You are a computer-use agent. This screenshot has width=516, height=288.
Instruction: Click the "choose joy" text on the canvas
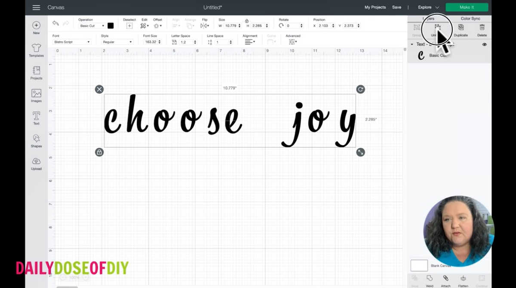[x=230, y=121]
